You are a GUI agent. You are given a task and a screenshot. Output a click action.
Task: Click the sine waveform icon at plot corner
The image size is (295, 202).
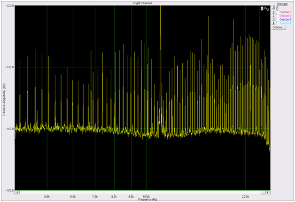(267, 8)
